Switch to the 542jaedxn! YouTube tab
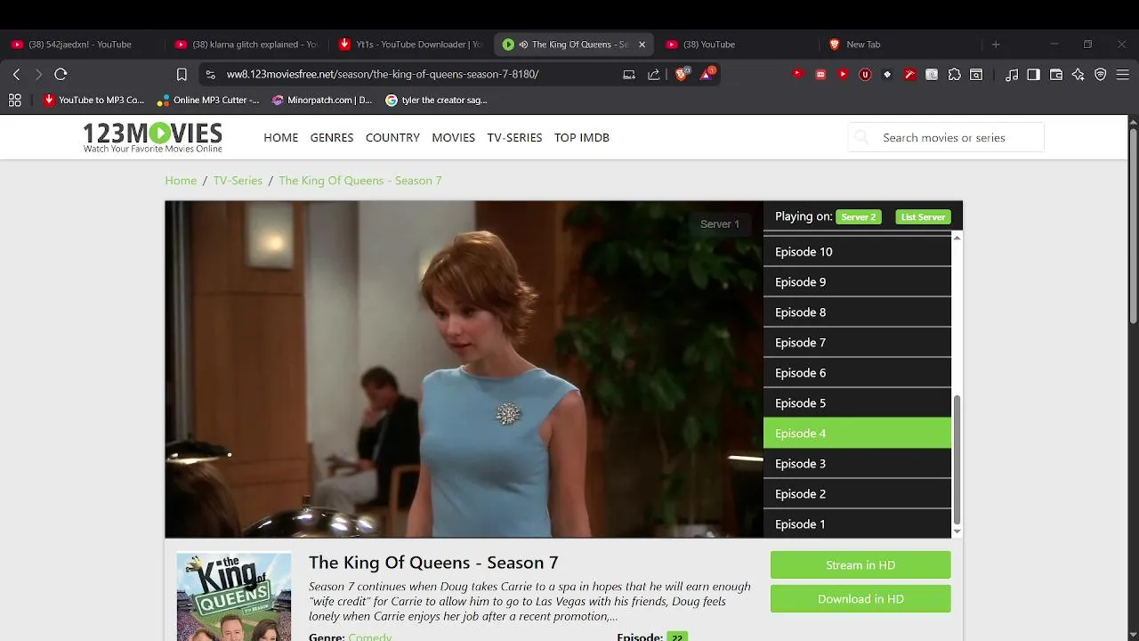1139x641 pixels. click(82, 45)
